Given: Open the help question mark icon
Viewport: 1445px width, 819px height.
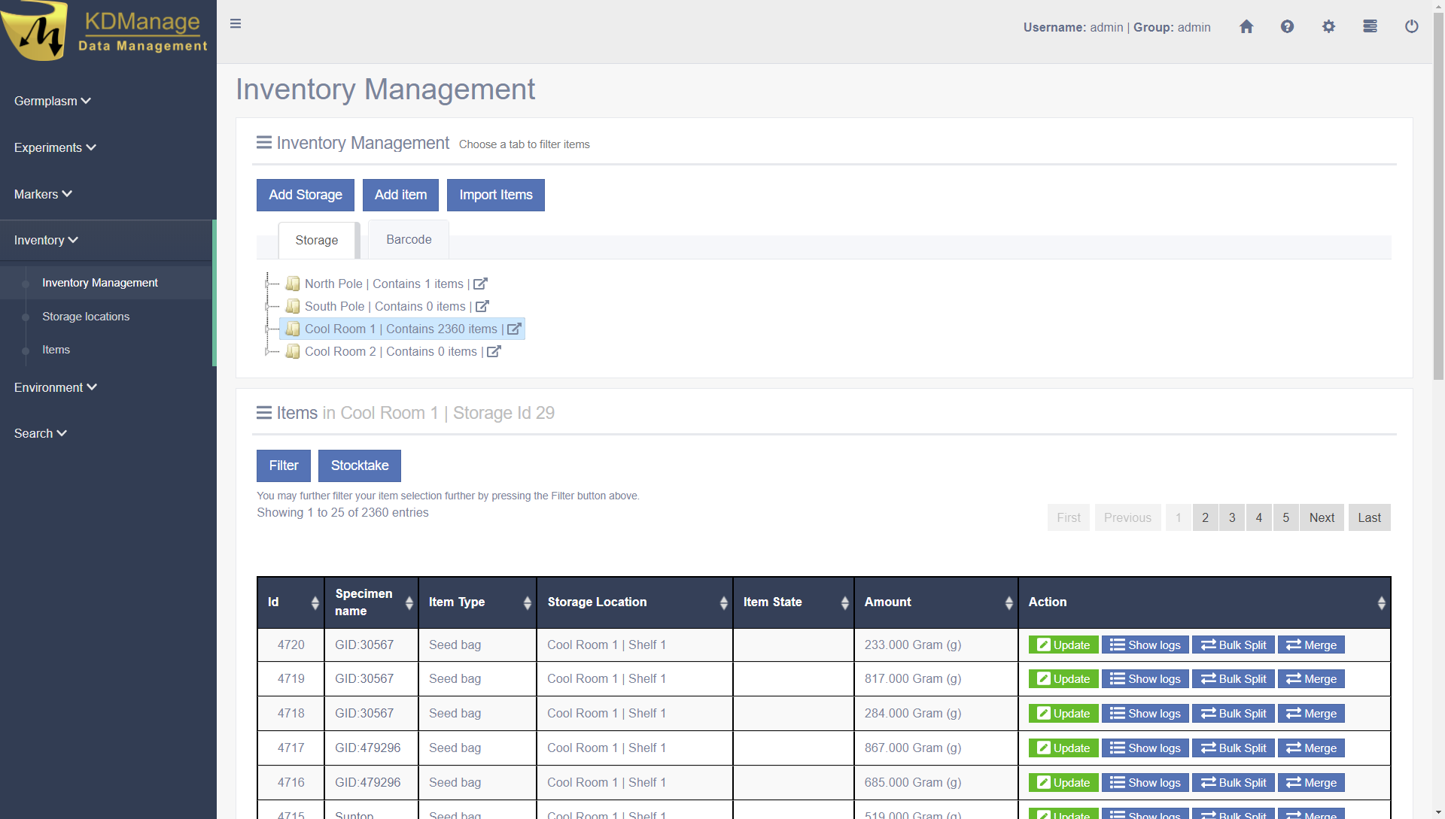Looking at the screenshot, I should 1287,27.
